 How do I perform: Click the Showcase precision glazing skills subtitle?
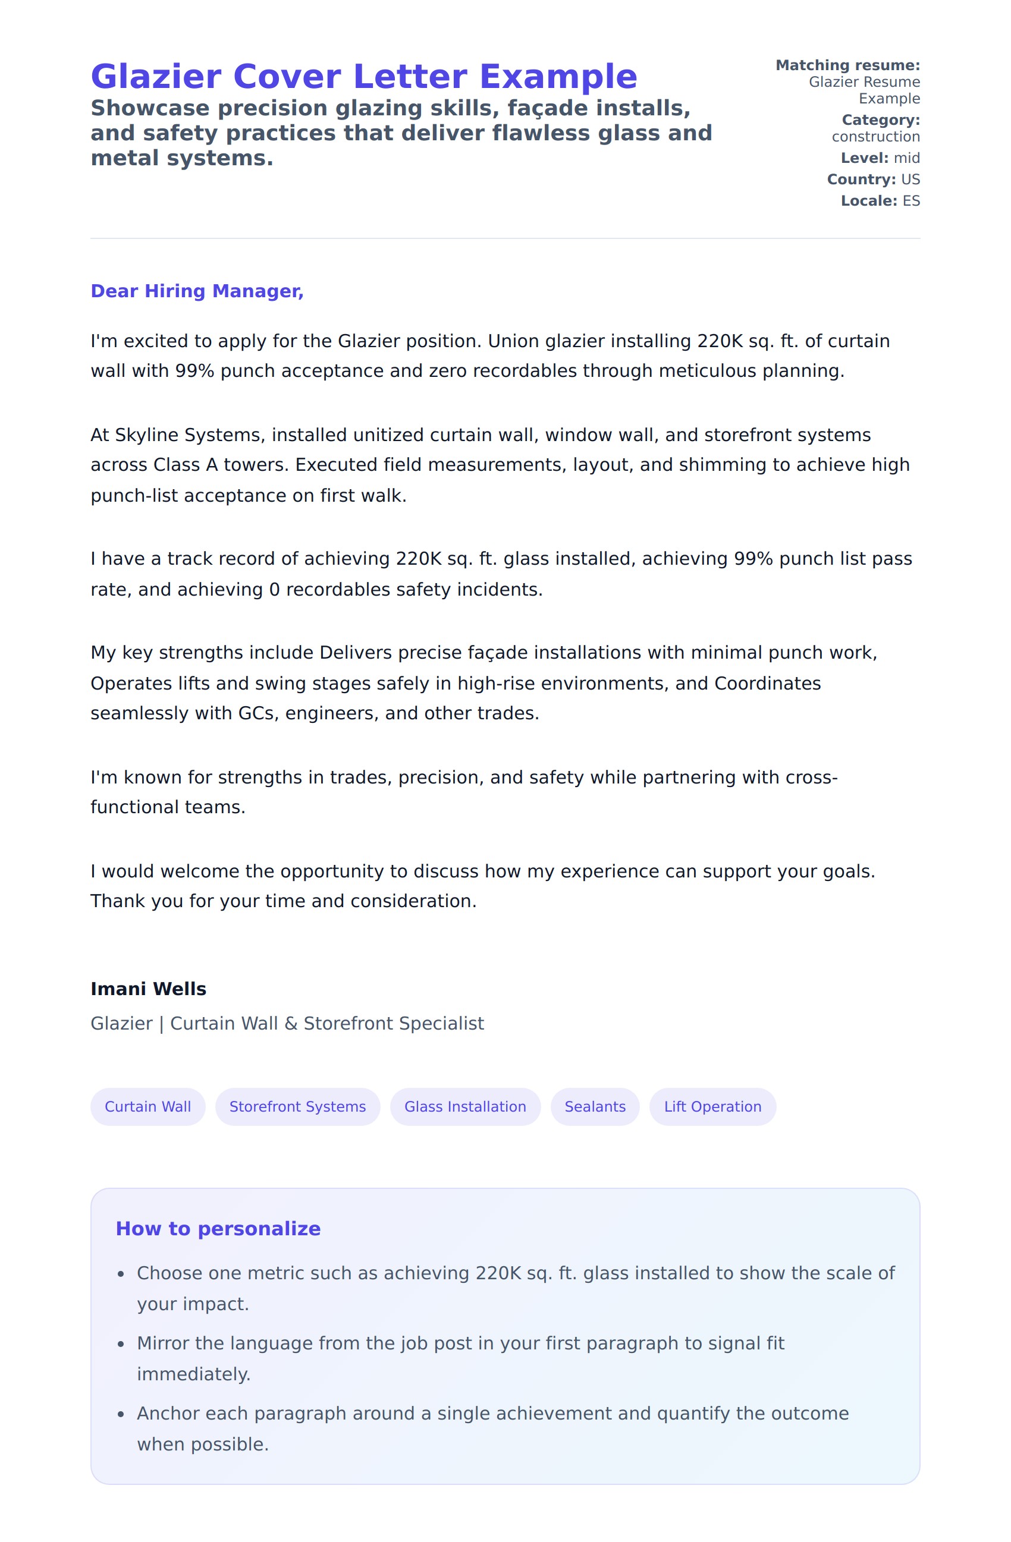coord(400,133)
